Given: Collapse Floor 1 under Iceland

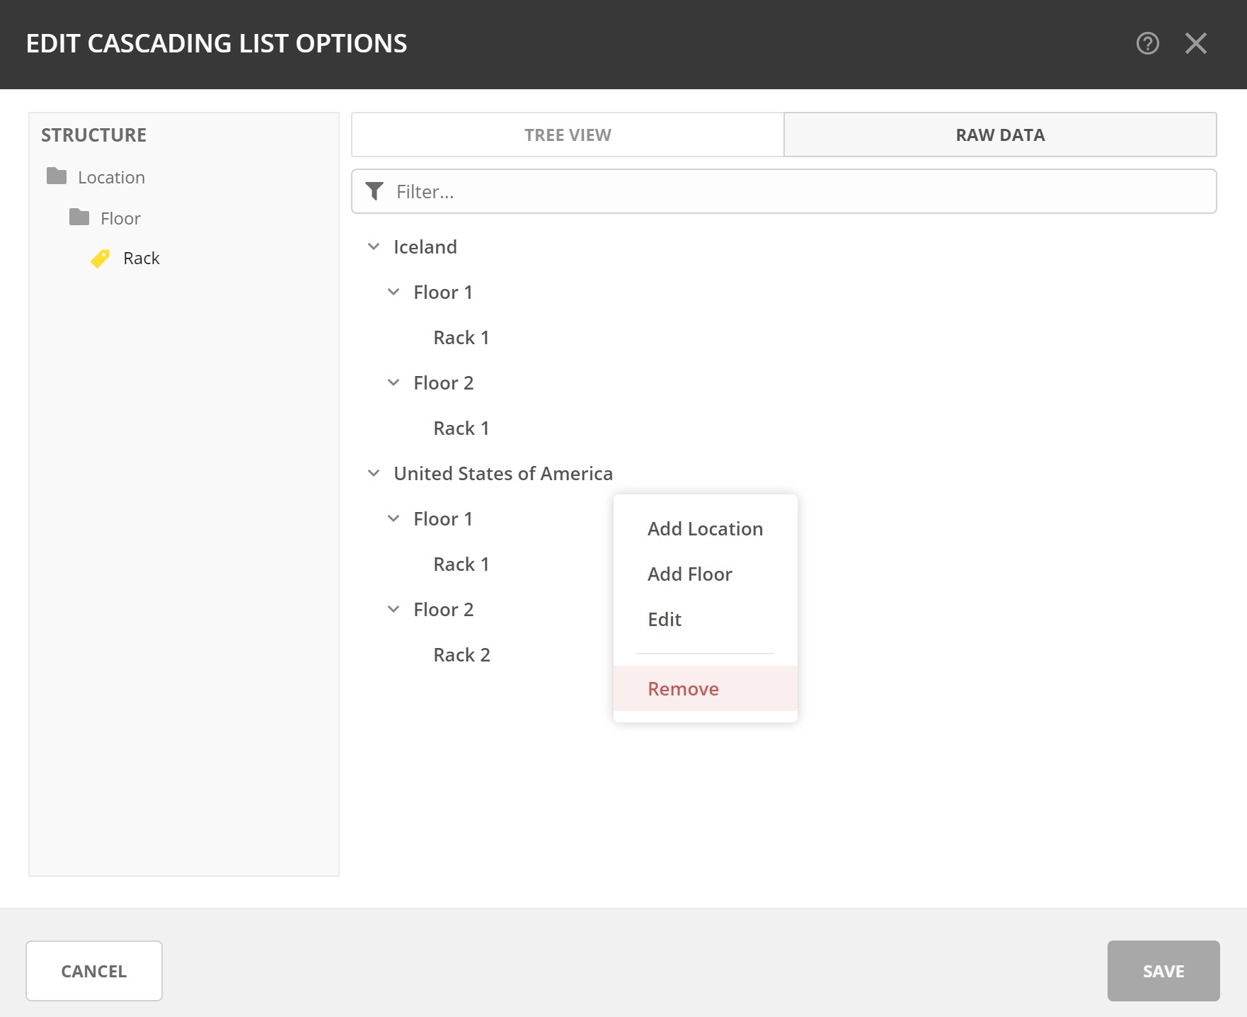Looking at the screenshot, I should pyautogui.click(x=393, y=292).
